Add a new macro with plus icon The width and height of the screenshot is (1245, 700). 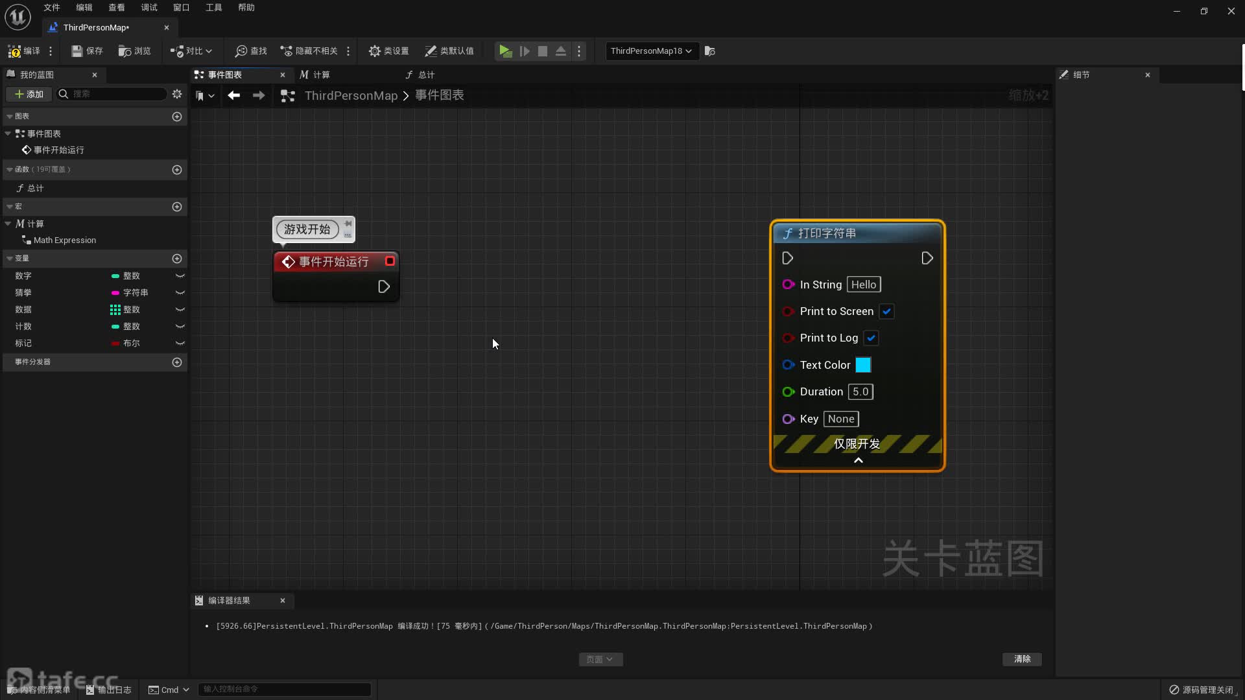177,207
